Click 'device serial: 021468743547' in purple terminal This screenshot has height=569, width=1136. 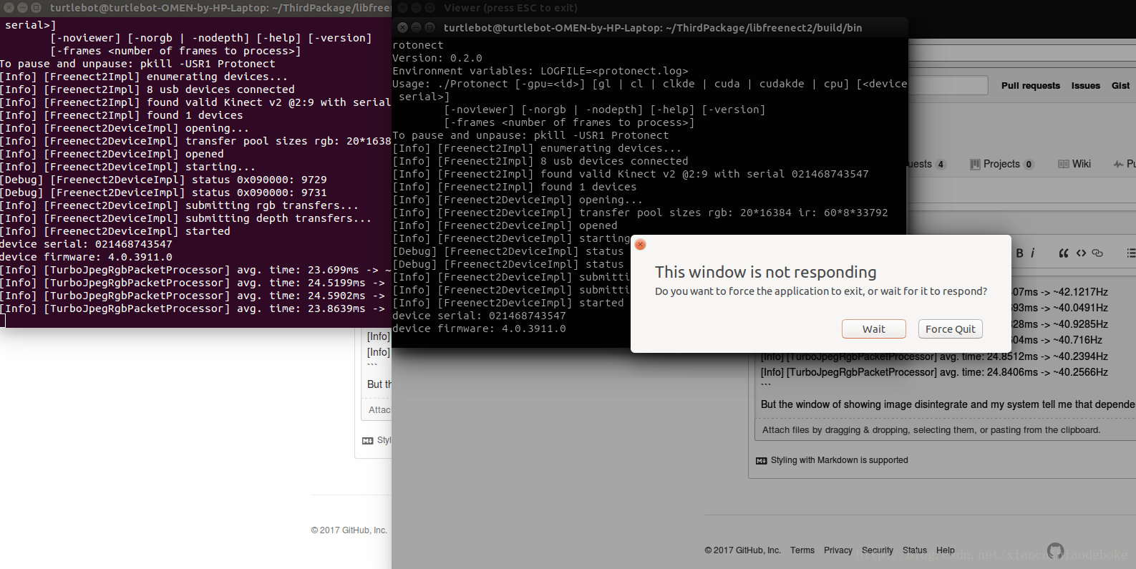[86, 244]
